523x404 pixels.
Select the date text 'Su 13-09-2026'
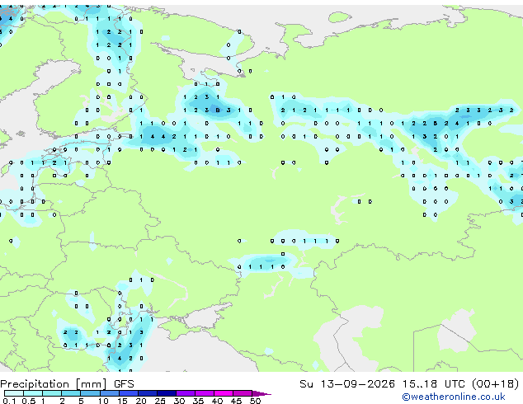click(347, 383)
